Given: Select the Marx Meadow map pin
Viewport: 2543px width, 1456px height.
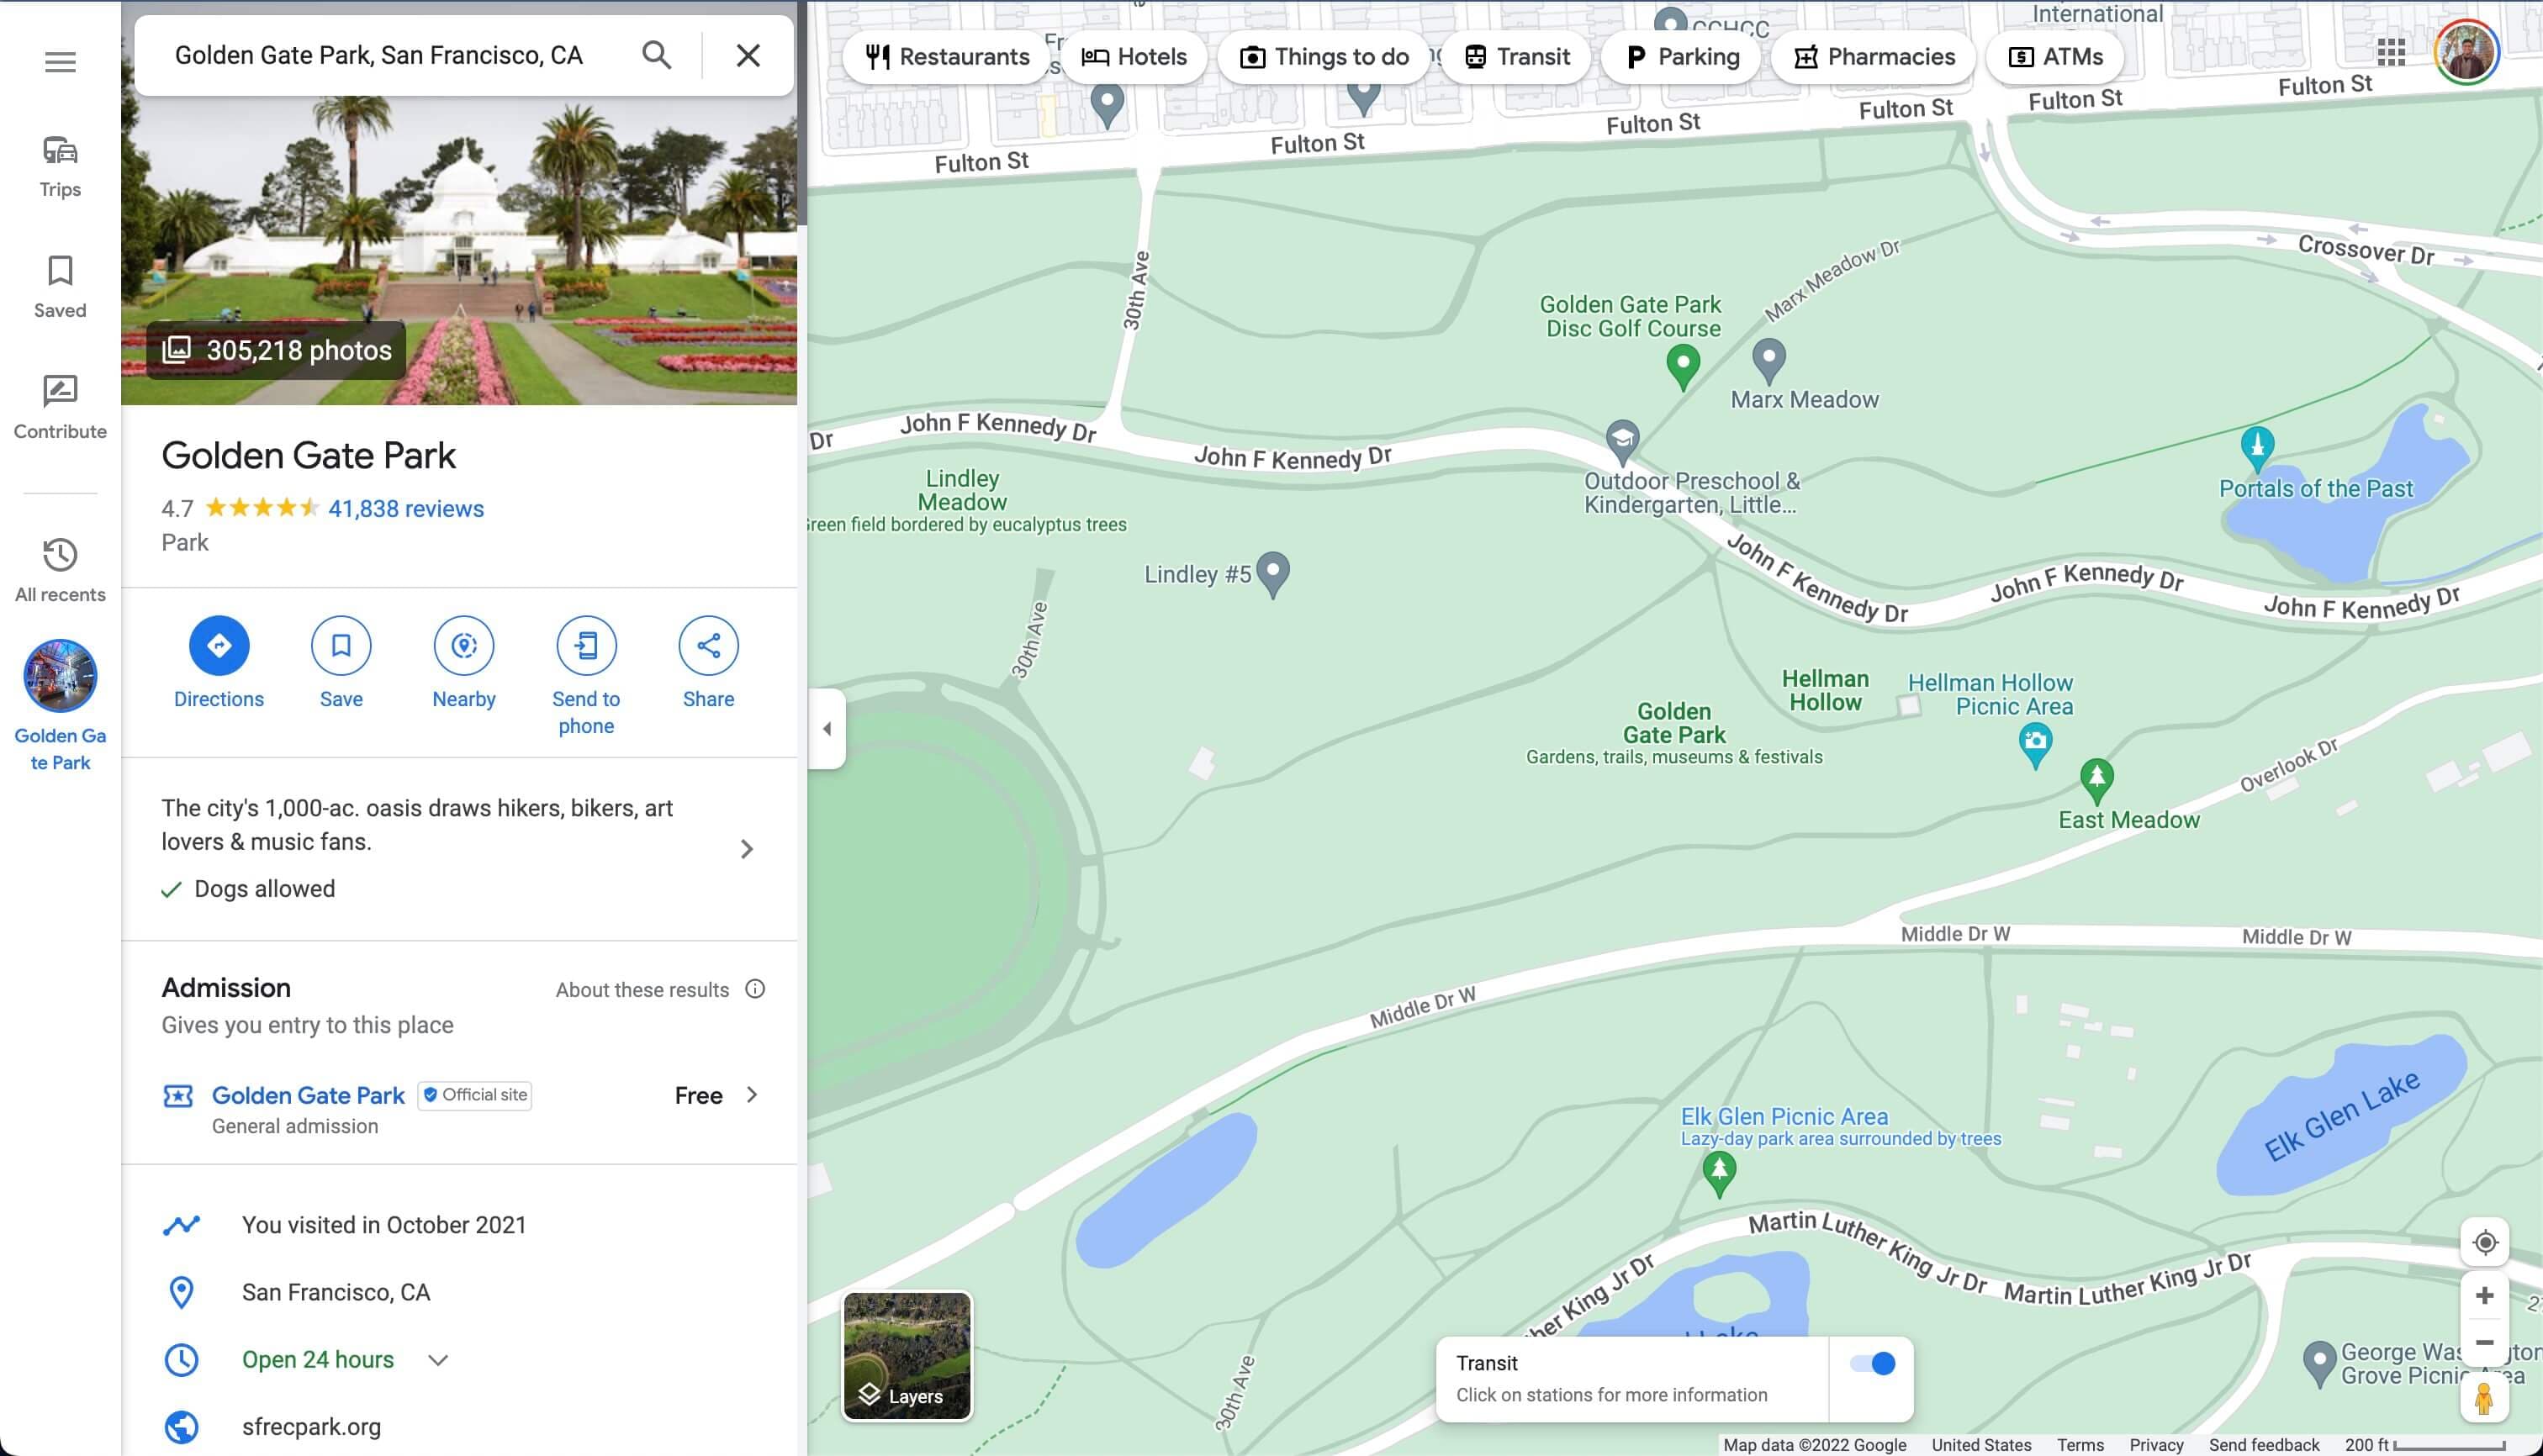Looking at the screenshot, I should tap(1768, 360).
